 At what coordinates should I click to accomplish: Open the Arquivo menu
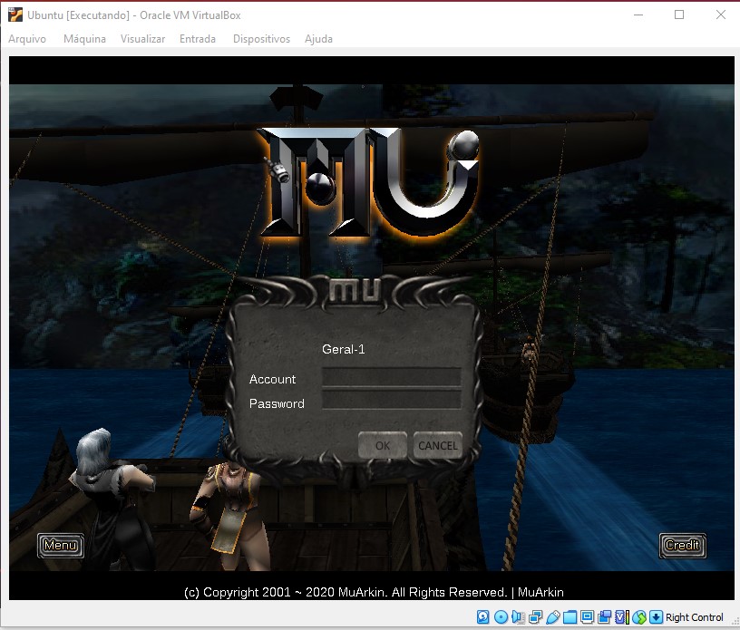coord(27,39)
